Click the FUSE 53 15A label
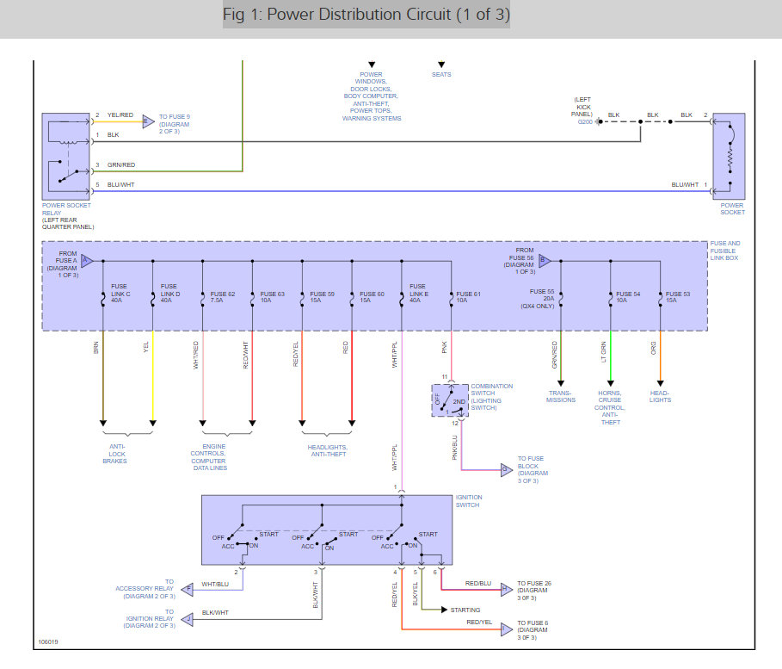This screenshot has height=669, width=782. 678,297
